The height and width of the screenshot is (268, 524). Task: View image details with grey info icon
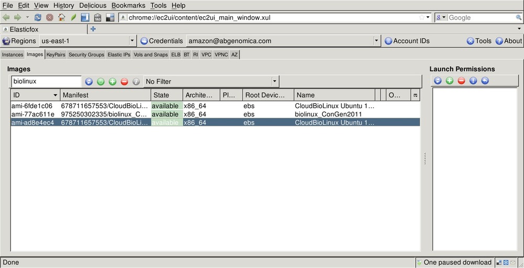136,82
